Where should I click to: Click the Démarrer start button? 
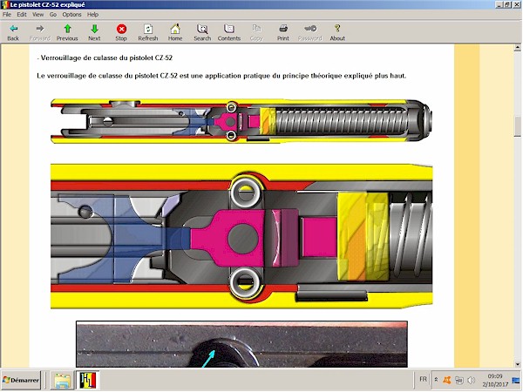[x=21, y=380]
